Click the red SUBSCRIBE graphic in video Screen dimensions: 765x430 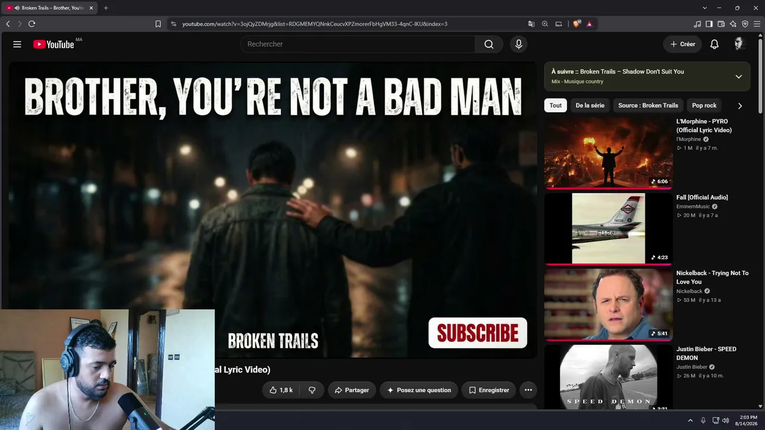pyautogui.click(x=478, y=333)
